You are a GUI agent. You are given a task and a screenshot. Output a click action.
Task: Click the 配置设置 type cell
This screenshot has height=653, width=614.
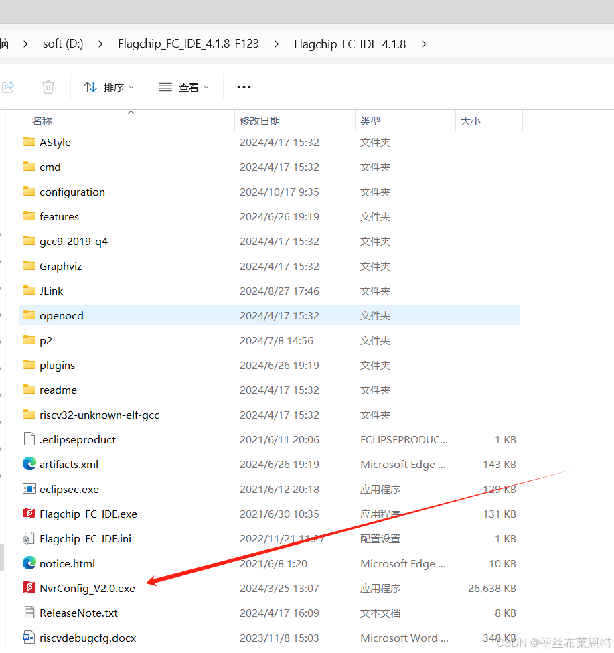(x=380, y=539)
